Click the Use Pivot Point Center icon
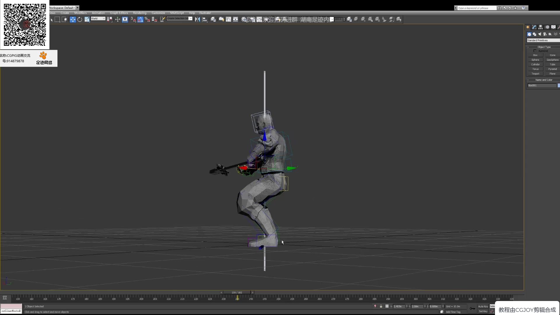The image size is (560, 315). (109, 20)
